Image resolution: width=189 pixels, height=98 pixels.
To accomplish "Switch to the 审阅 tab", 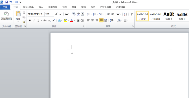I will point(83,7).
